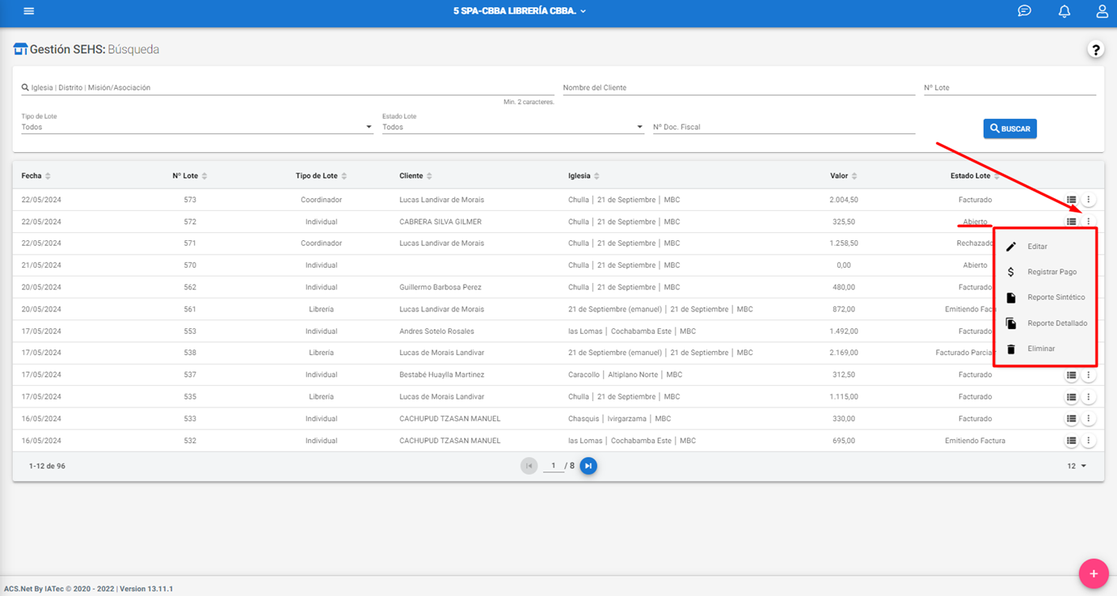Open the list icon for lote 537

[x=1071, y=375]
